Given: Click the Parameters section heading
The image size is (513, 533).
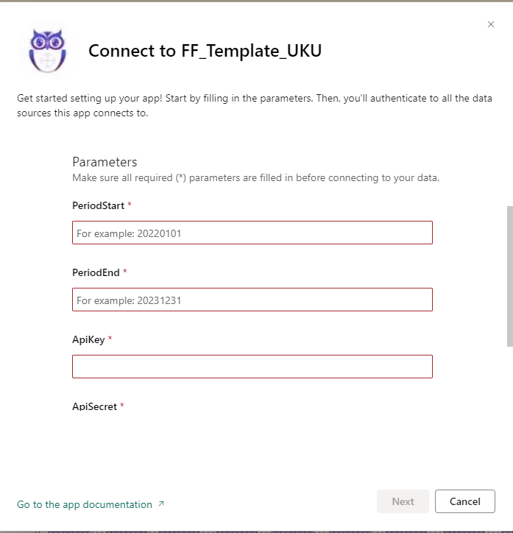Looking at the screenshot, I should coord(105,162).
